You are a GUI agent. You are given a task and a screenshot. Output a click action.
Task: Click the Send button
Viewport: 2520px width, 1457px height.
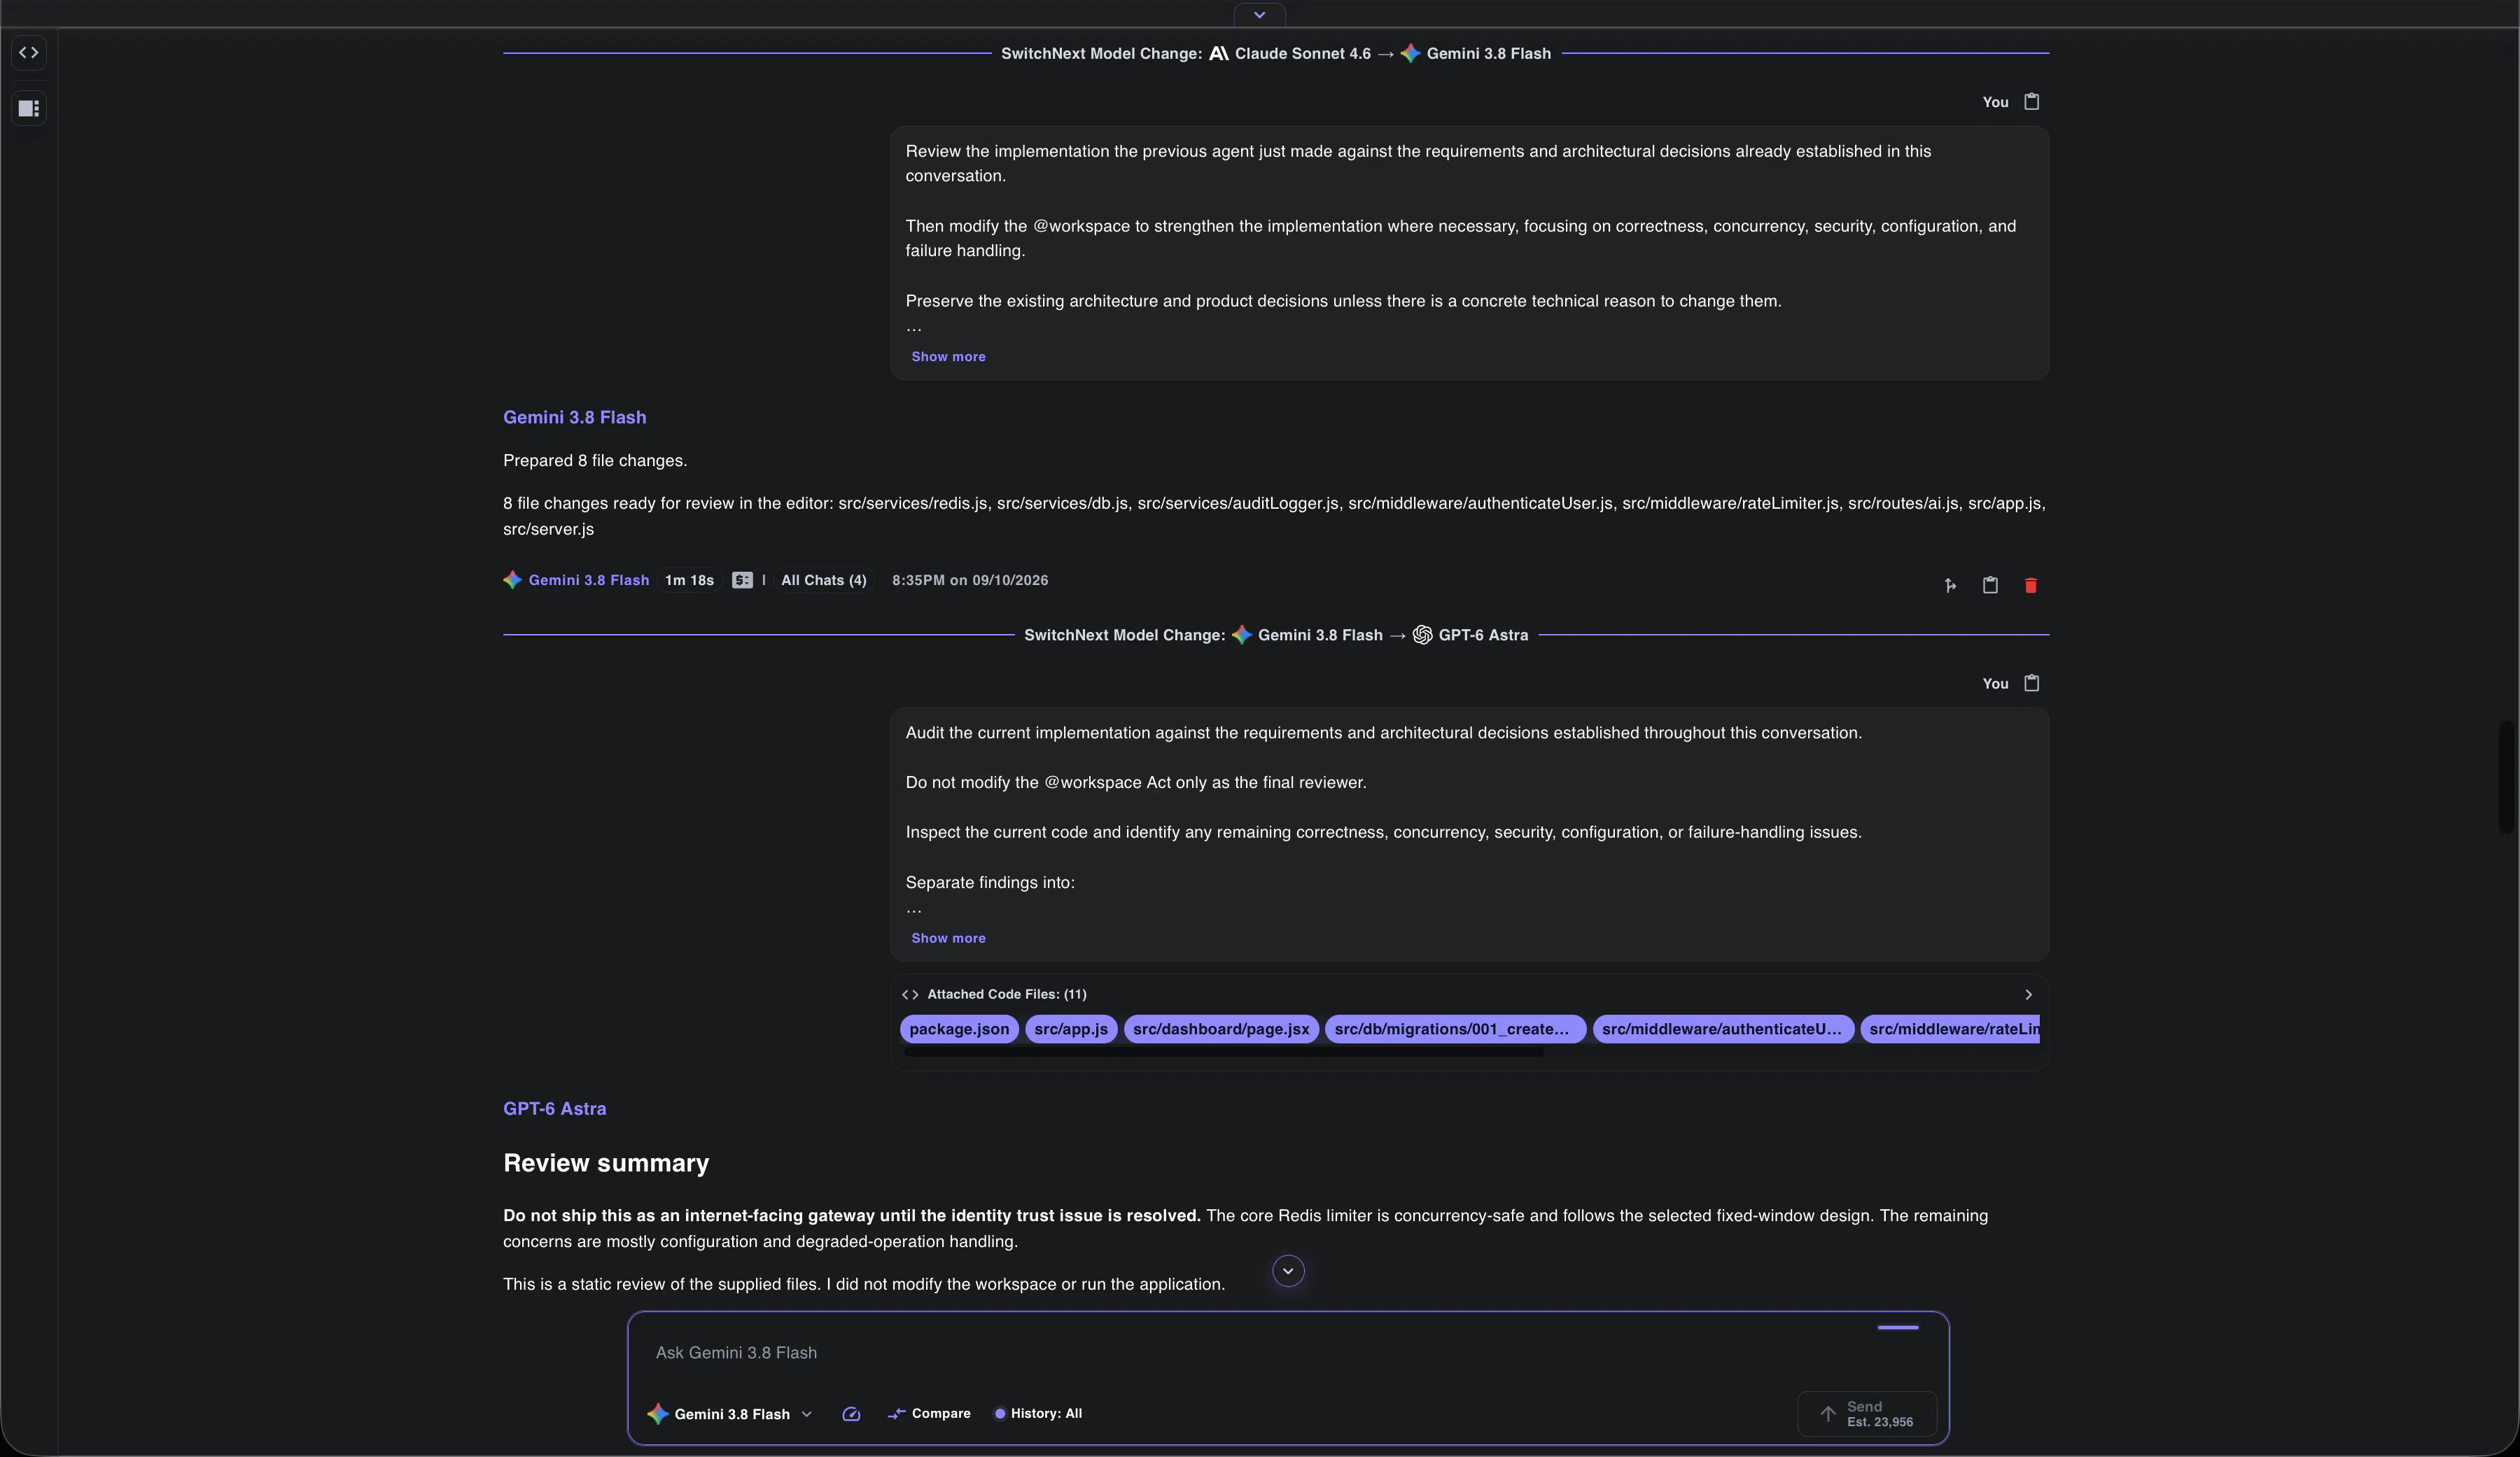click(1867, 1414)
